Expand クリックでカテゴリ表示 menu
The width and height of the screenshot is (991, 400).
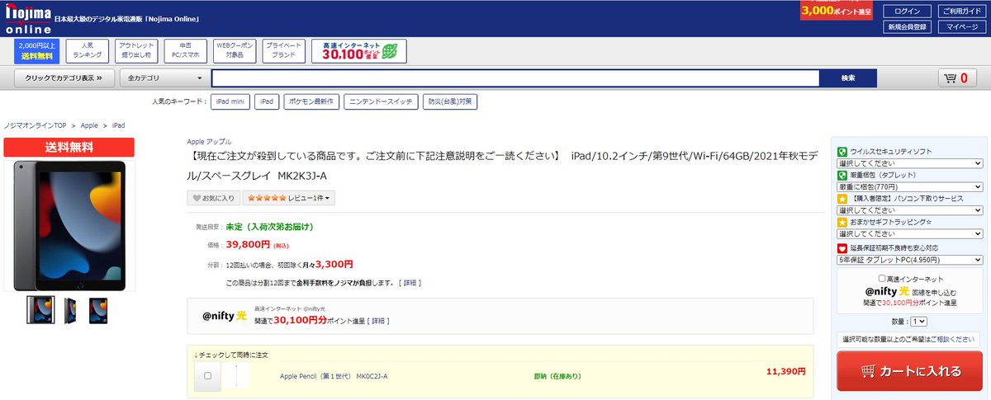(x=64, y=78)
